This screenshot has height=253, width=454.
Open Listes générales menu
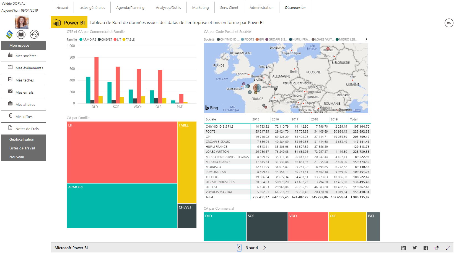click(x=92, y=7)
